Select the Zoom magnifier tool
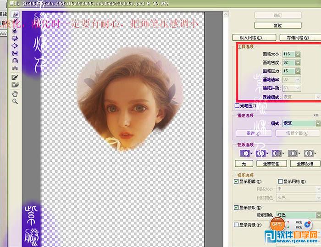 [x=15, y=101]
